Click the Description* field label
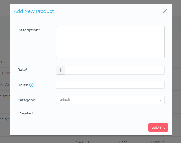Image resolution: width=181 pixels, height=143 pixels. click(x=29, y=30)
